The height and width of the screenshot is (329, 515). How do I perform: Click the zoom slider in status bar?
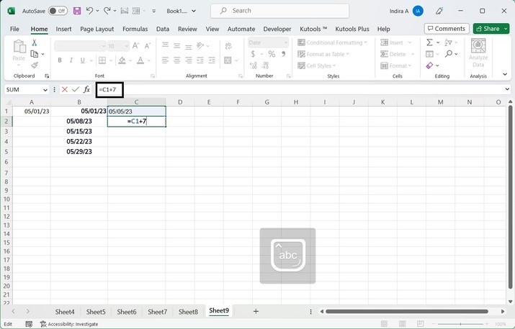tap(461, 324)
